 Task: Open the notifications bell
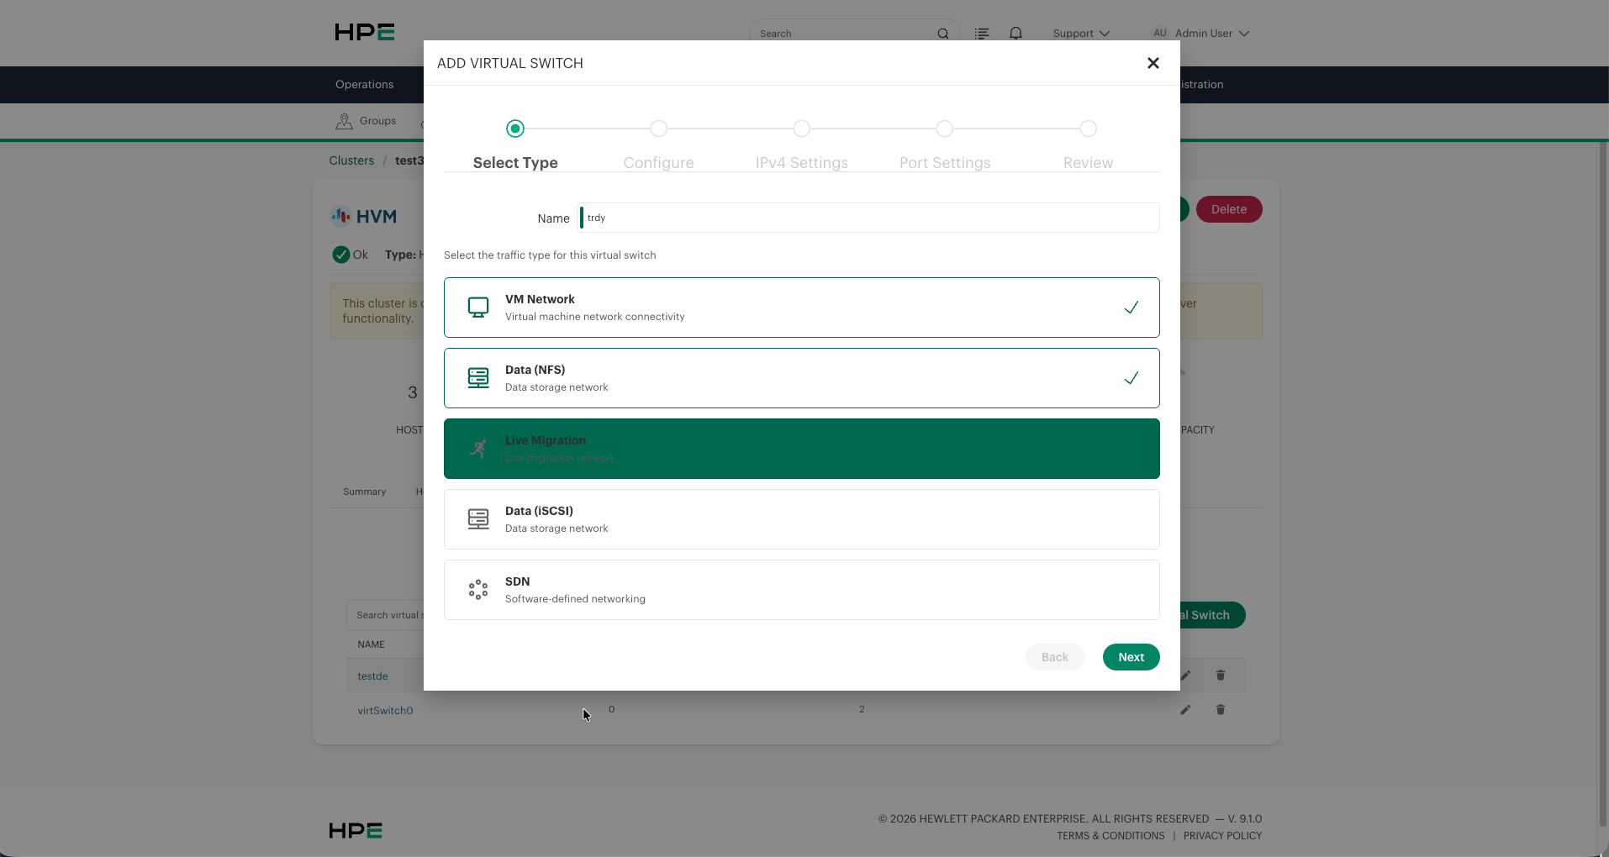point(1016,34)
